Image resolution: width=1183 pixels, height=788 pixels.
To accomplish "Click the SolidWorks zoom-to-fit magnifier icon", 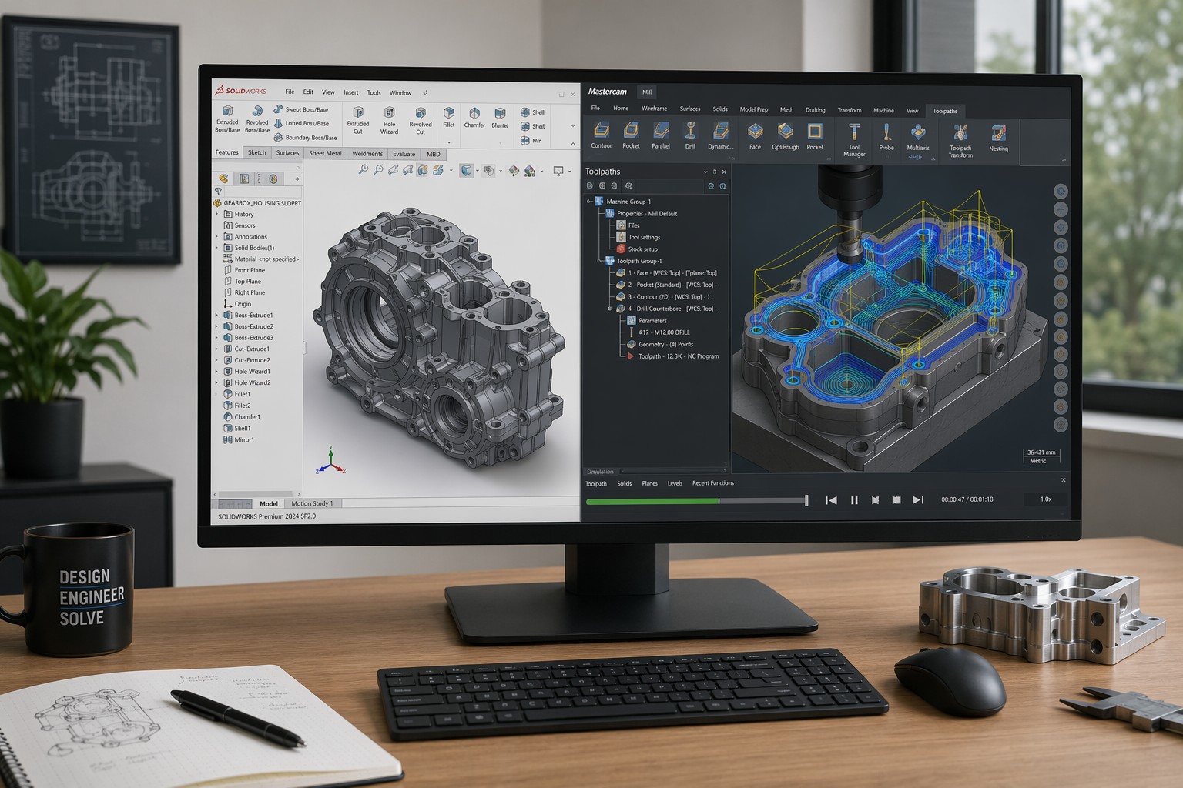I will click(363, 170).
